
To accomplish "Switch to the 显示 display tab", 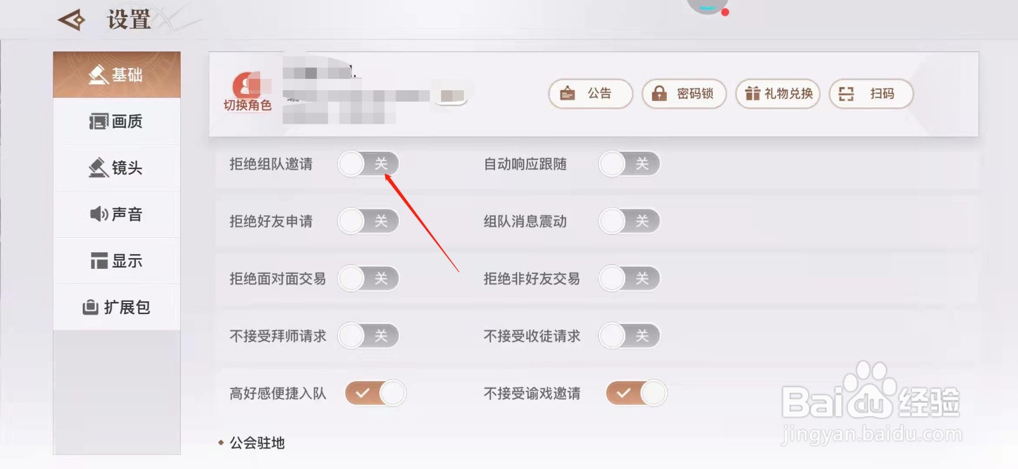I will pyautogui.click(x=116, y=261).
